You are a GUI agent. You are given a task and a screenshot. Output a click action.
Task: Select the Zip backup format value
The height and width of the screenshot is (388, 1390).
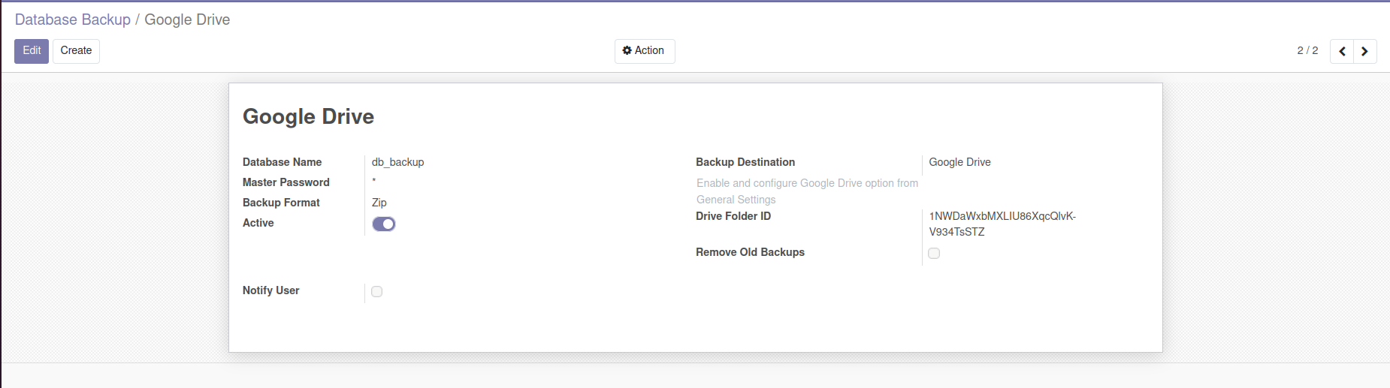click(379, 203)
